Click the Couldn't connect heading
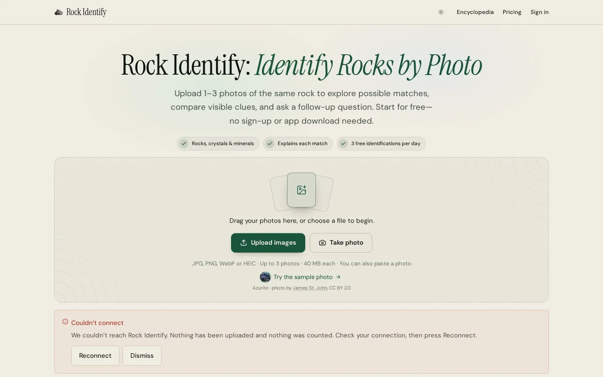603x377 pixels. 97,323
